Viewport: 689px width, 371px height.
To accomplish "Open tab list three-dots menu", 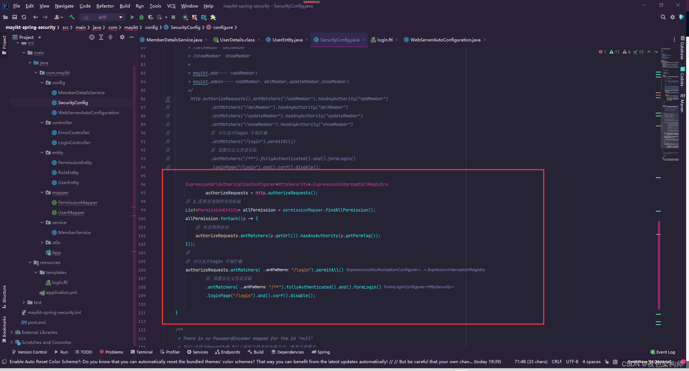I will [x=674, y=40].
